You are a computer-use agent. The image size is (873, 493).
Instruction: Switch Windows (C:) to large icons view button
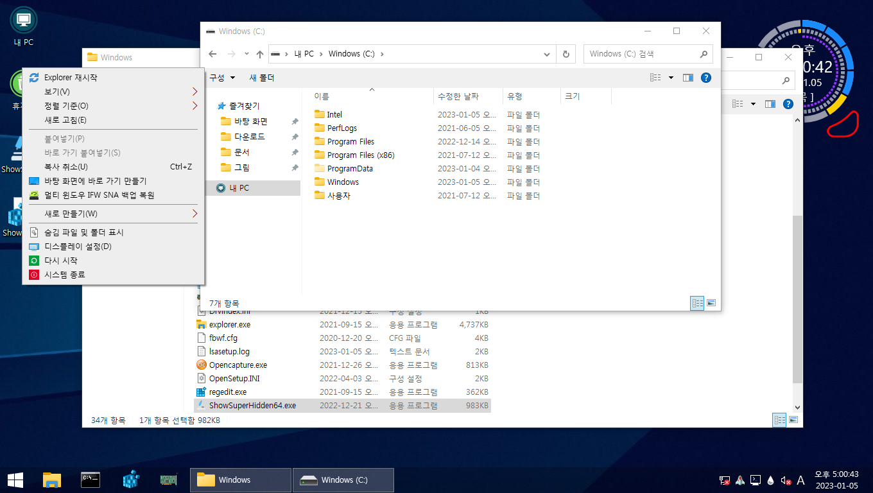[x=711, y=303]
